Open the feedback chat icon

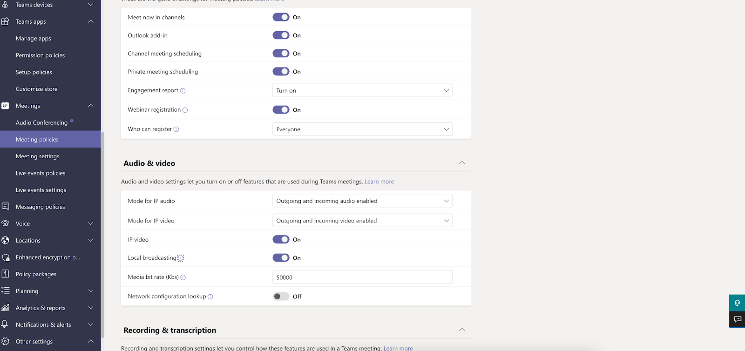(x=737, y=319)
